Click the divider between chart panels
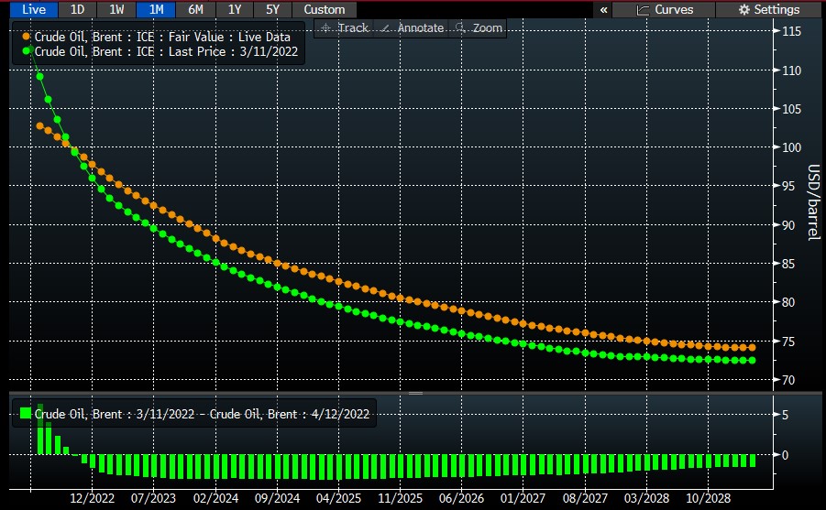826x510 pixels. [x=414, y=394]
